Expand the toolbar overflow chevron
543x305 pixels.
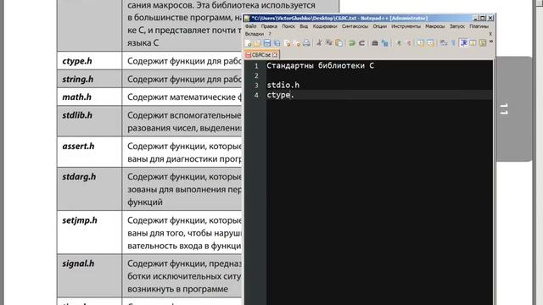click(491, 42)
